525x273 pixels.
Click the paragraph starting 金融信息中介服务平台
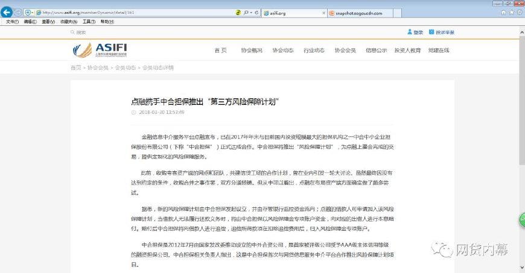262,146
